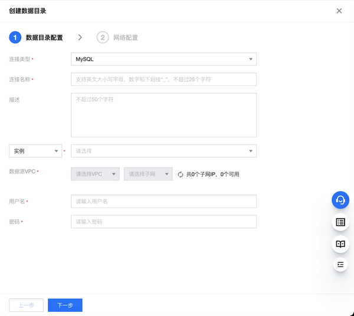Select step 1 数据目录配置
Viewport: 354px width, 316px height.
36,38
